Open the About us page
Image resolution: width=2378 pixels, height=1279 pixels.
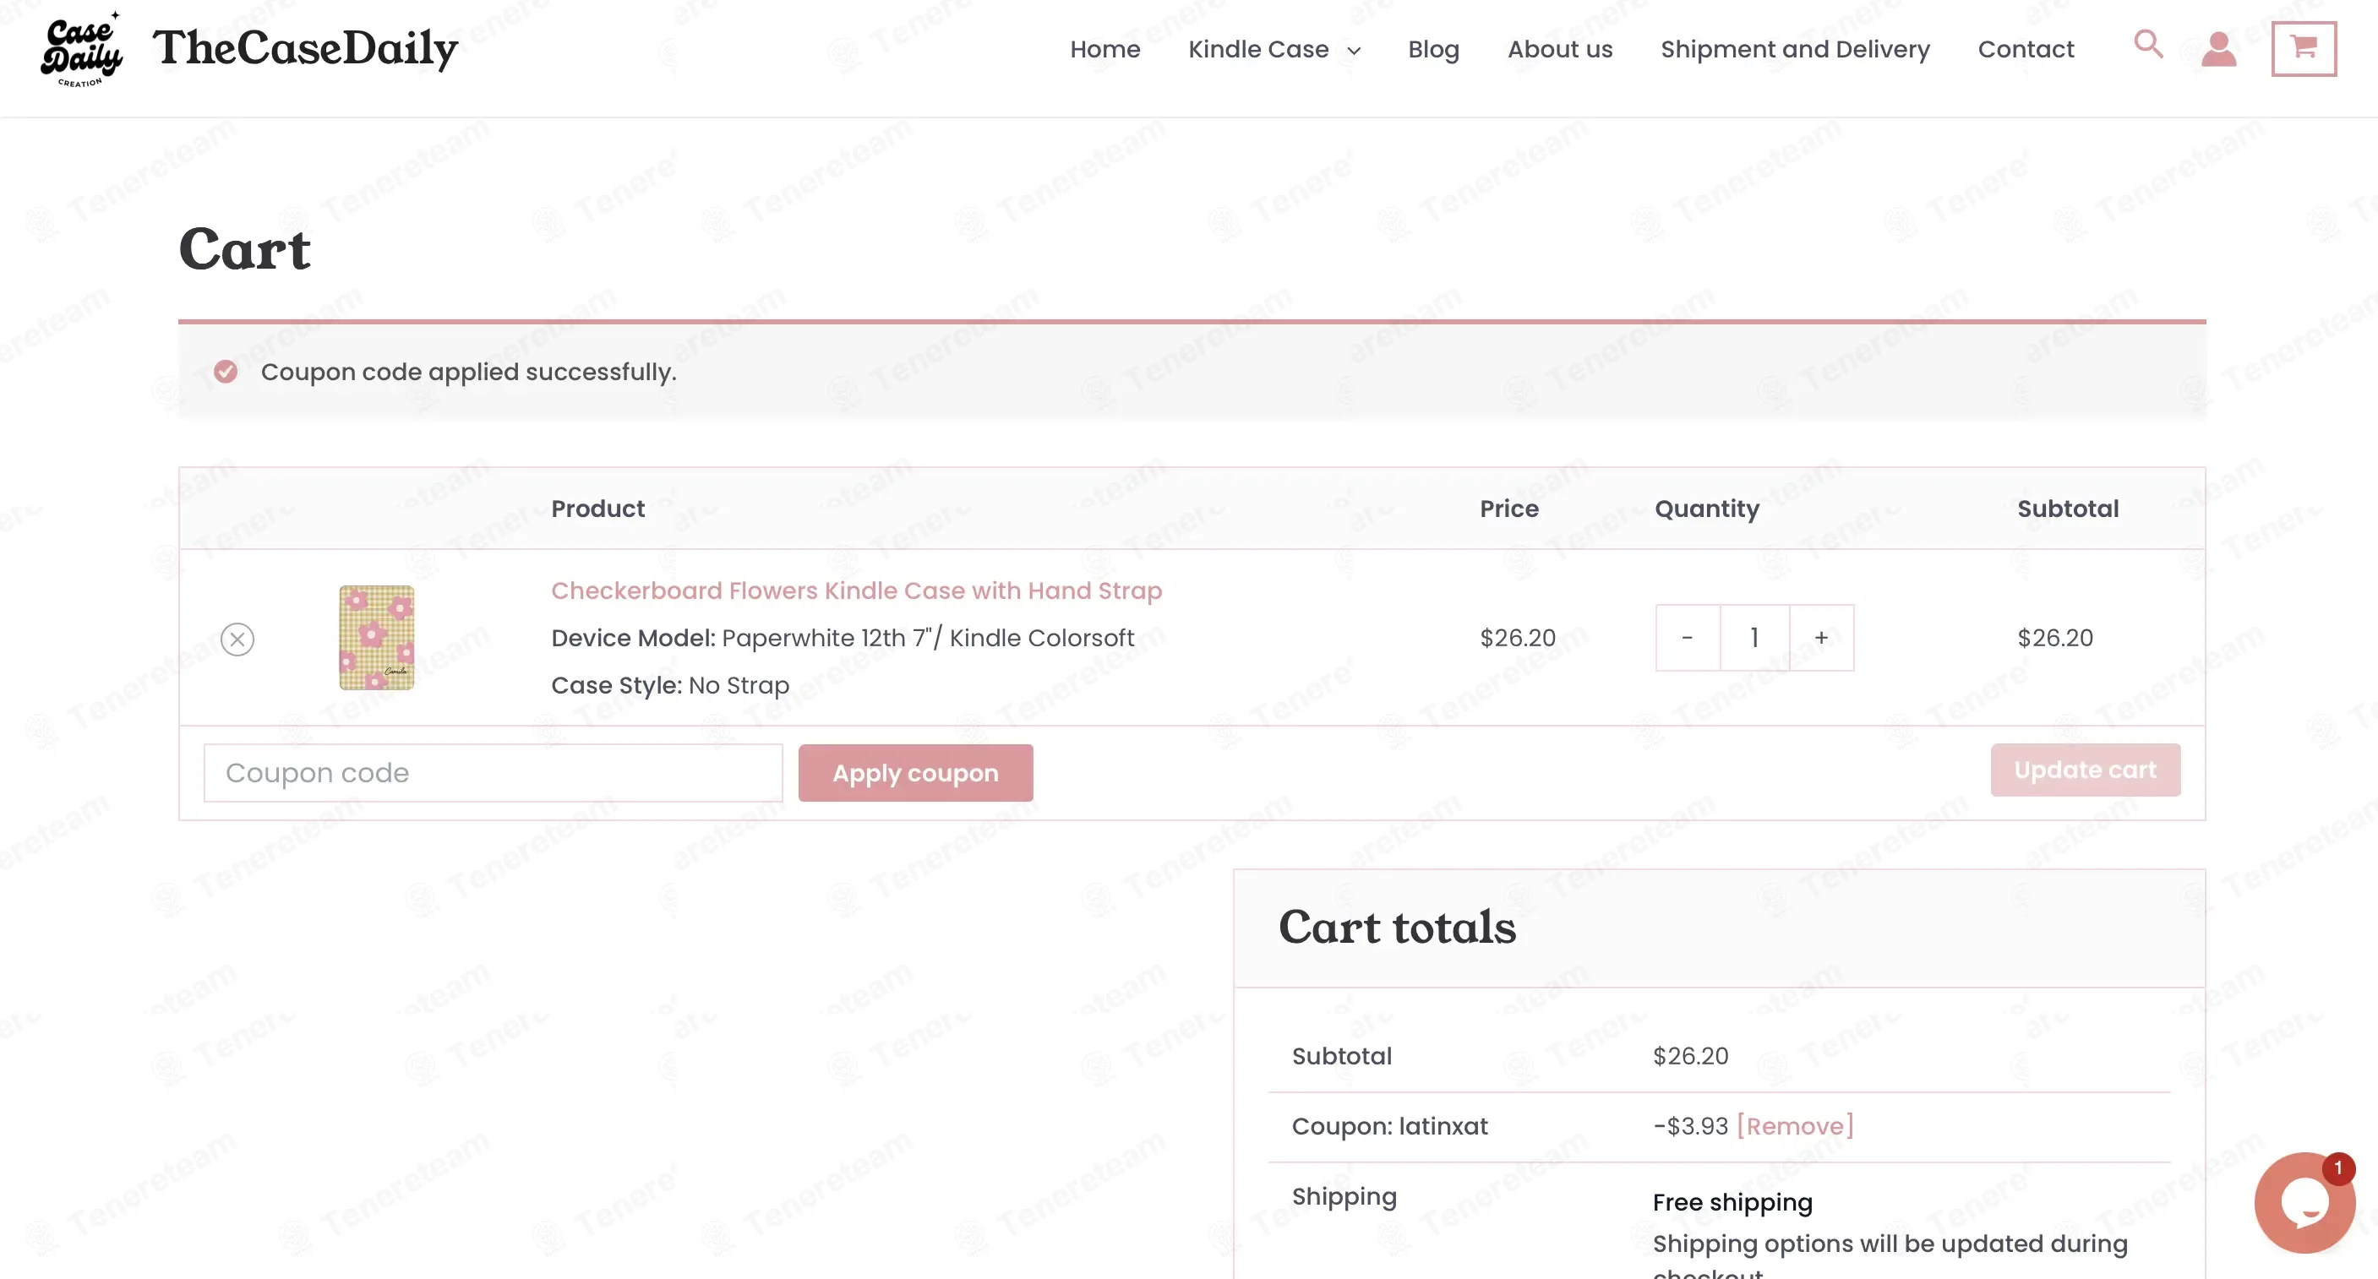pos(1559,49)
